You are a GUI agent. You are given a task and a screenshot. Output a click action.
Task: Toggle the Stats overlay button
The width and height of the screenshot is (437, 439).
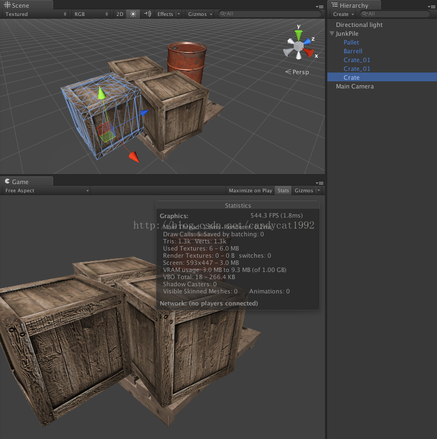[x=283, y=191]
